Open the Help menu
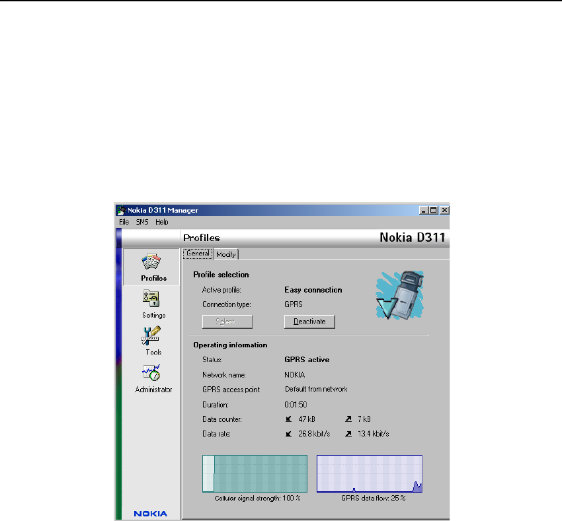 (x=161, y=222)
